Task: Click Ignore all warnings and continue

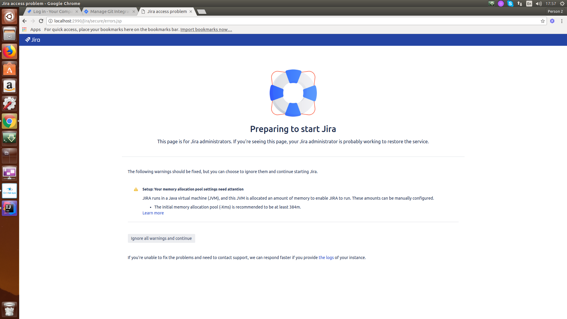Action: (161, 238)
